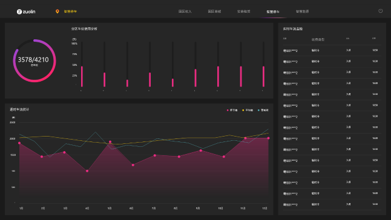
Task: Click the pink data point above 12月
Action: [x=268, y=138]
